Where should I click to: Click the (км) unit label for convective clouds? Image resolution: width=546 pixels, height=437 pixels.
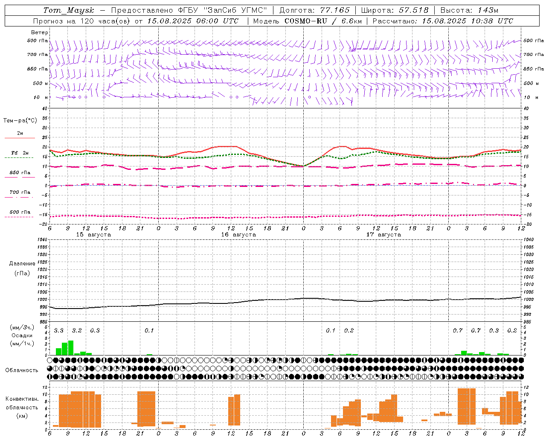point(22,416)
